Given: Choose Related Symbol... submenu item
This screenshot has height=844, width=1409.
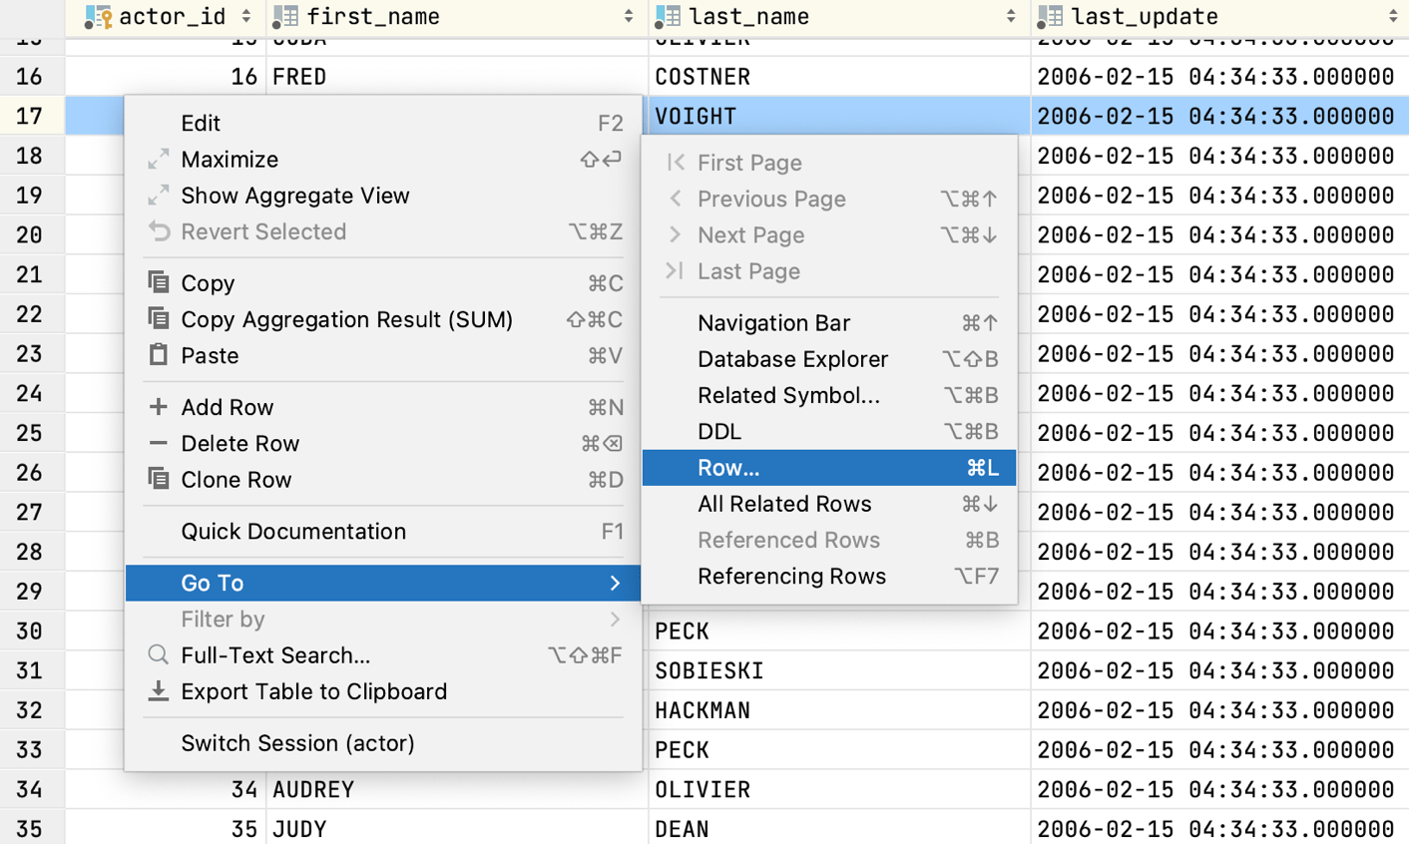Looking at the screenshot, I should 829,395.
